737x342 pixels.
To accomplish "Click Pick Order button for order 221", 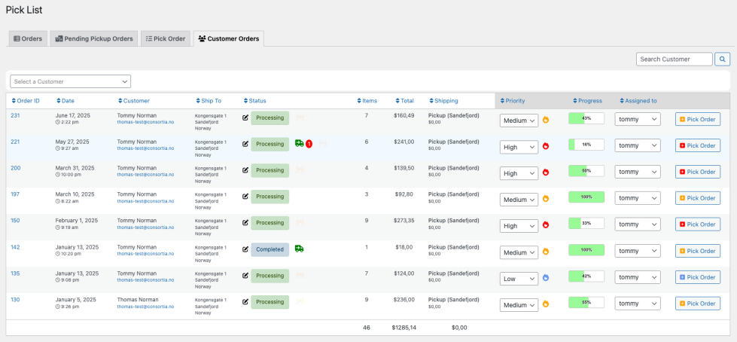I will tap(697, 145).
